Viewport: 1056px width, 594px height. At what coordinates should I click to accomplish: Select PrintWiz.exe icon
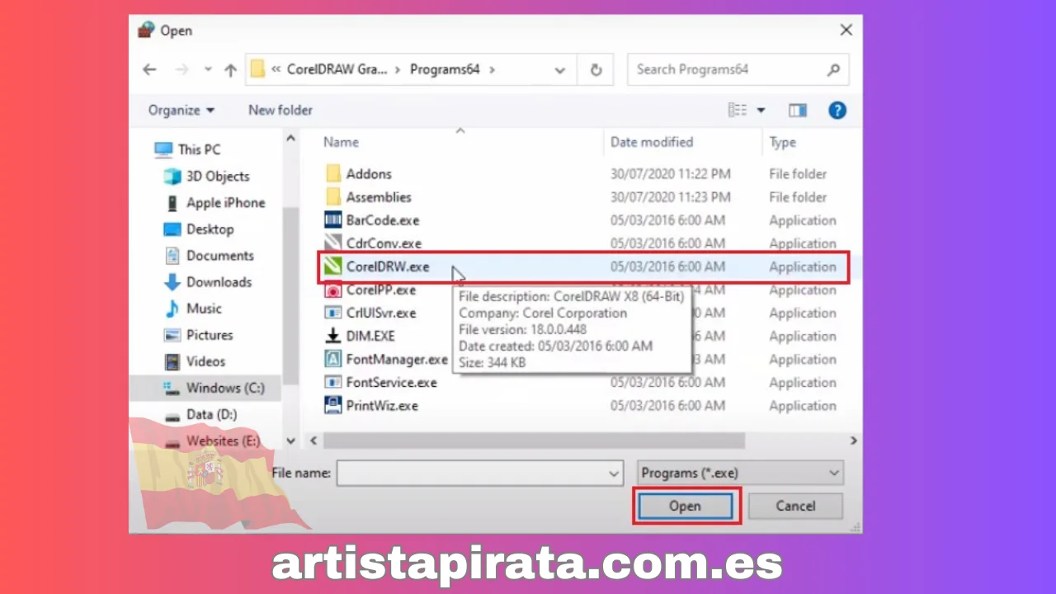(332, 405)
